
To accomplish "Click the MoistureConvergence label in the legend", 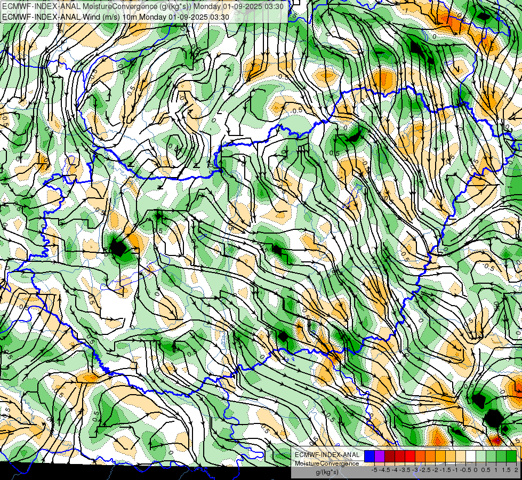I will (x=327, y=463).
